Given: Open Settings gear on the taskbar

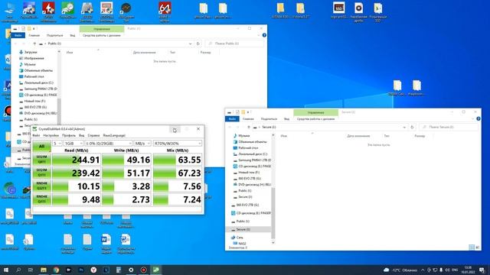Looking at the screenshot, I should coord(131,270).
